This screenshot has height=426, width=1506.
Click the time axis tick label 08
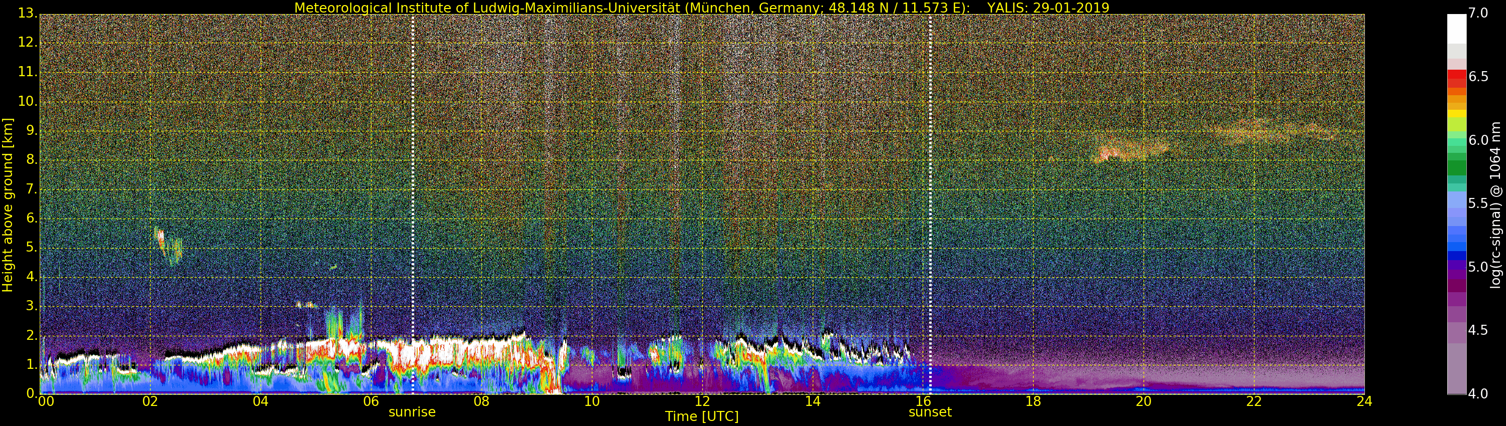click(481, 401)
